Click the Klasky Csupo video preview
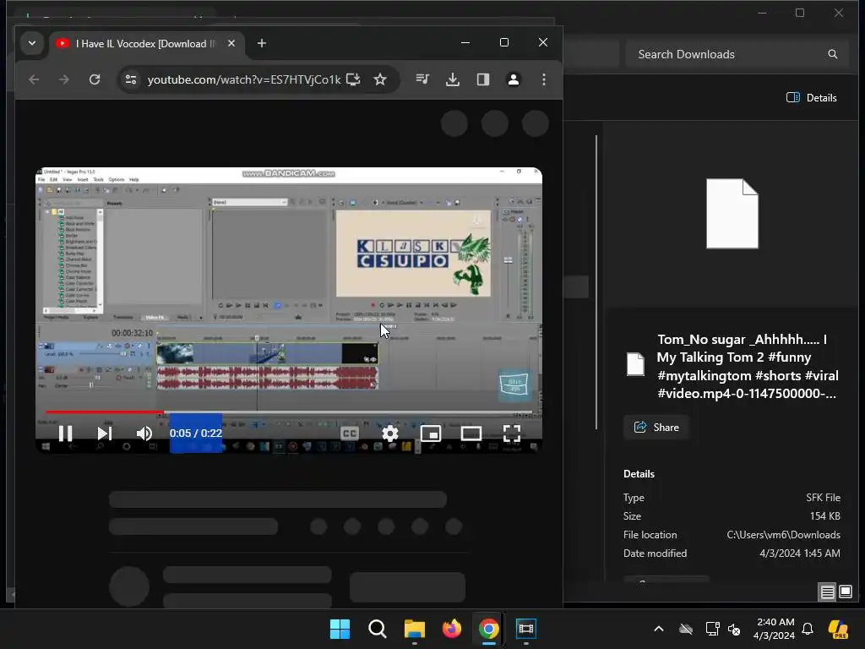The height and width of the screenshot is (649, 865). (x=413, y=254)
